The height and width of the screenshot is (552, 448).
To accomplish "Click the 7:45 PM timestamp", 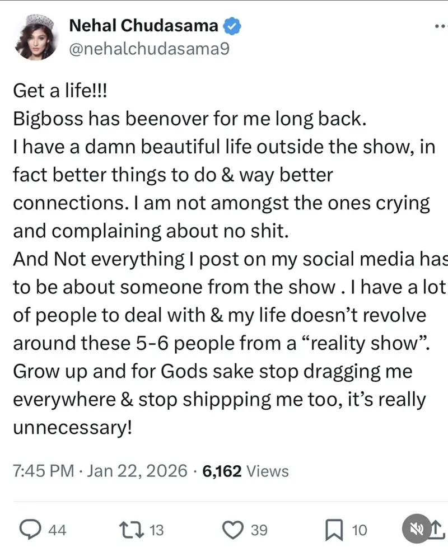I will coord(43,471).
